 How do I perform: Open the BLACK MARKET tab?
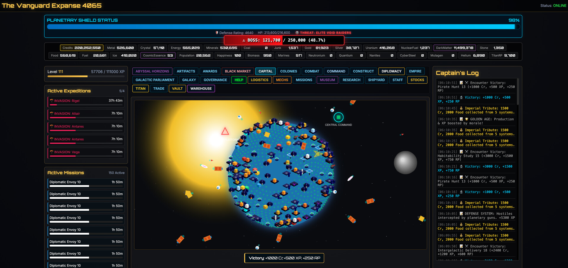click(238, 71)
